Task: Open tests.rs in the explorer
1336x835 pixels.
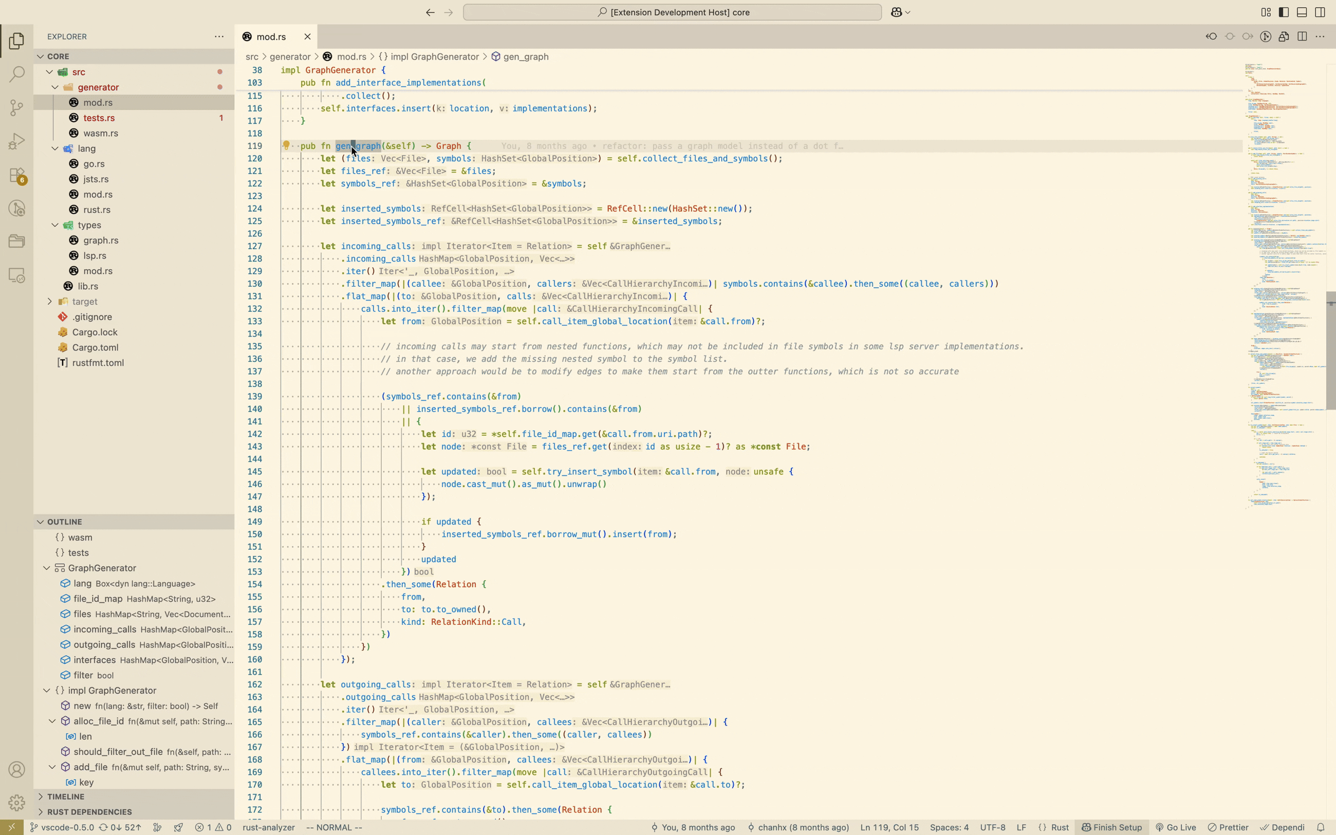Action: click(99, 118)
